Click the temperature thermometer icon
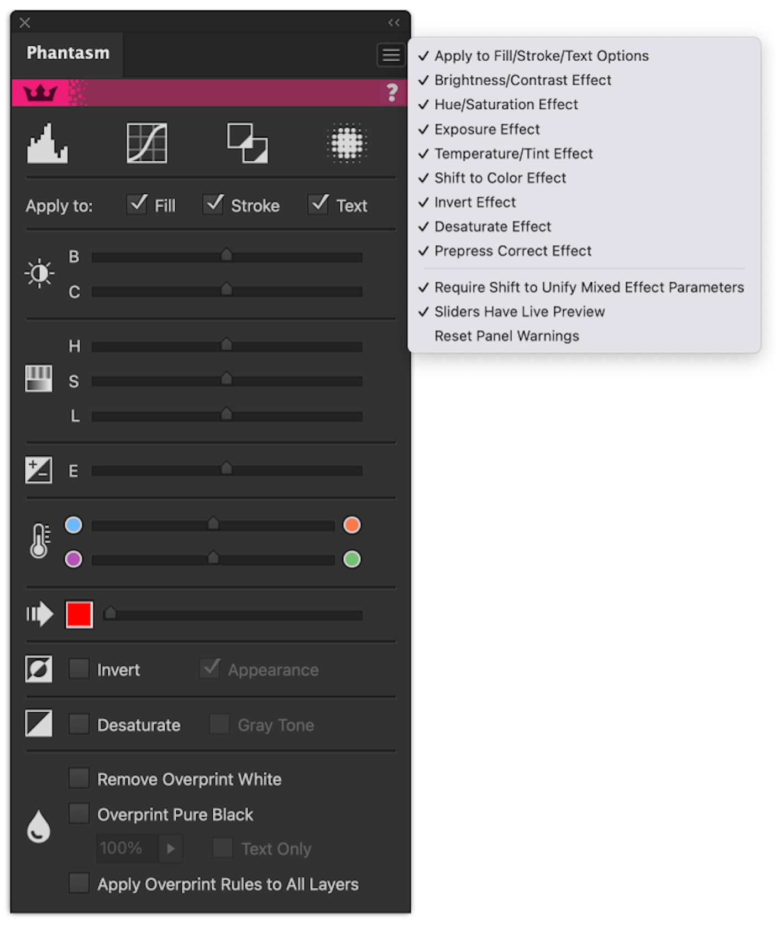The image size is (776, 926). point(38,540)
